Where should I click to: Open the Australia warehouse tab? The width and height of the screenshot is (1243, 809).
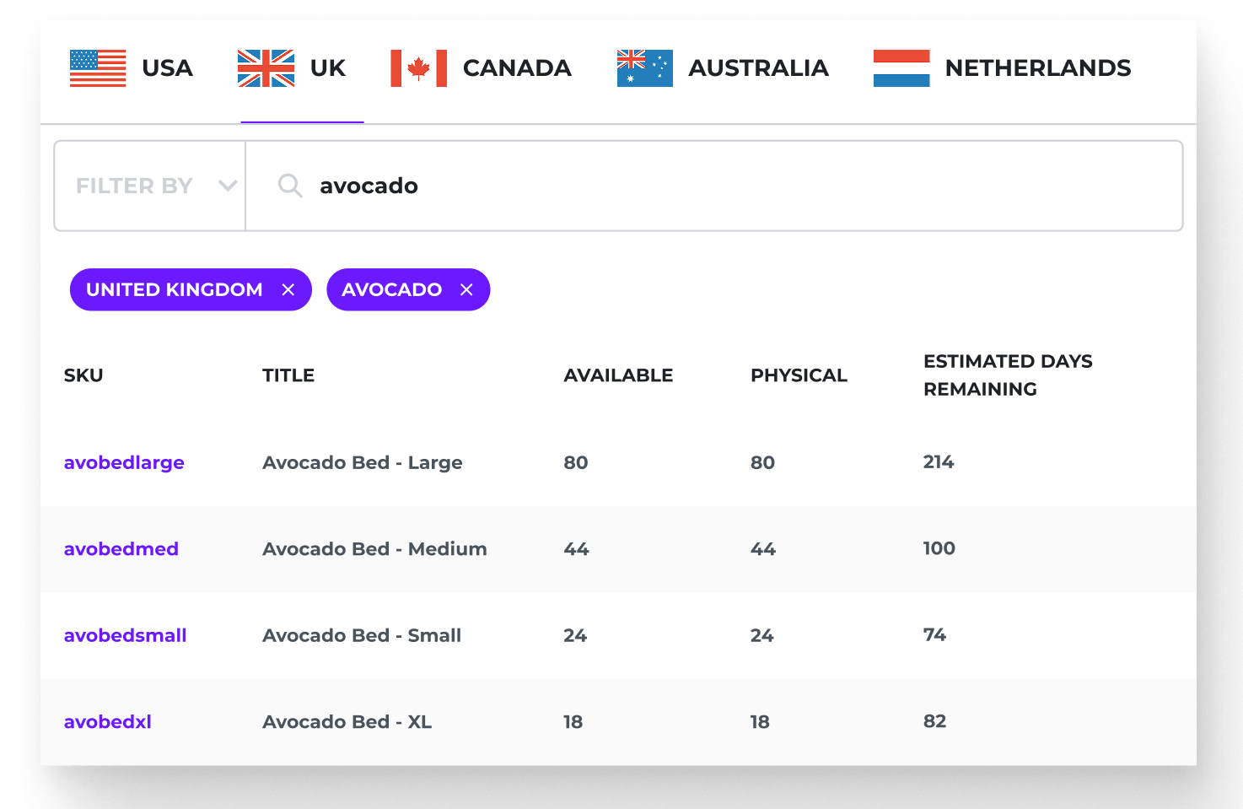757,68
